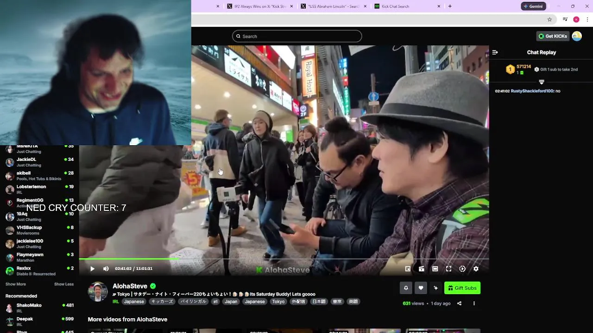Share the video via share icon
The width and height of the screenshot is (593, 333).
[x=459, y=303]
